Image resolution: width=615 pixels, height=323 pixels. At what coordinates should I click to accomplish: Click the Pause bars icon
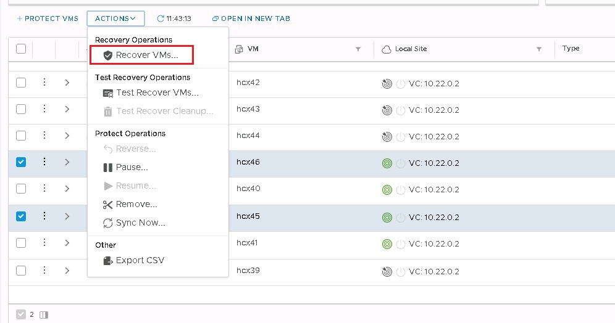(x=108, y=168)
